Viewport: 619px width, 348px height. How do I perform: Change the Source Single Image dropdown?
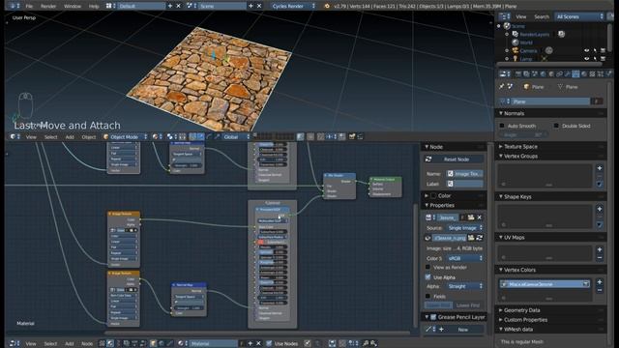[x=464, y=228]
